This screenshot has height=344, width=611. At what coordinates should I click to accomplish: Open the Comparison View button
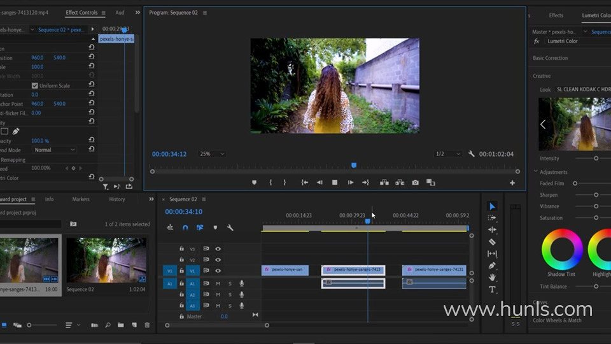(x=431, y=182)
